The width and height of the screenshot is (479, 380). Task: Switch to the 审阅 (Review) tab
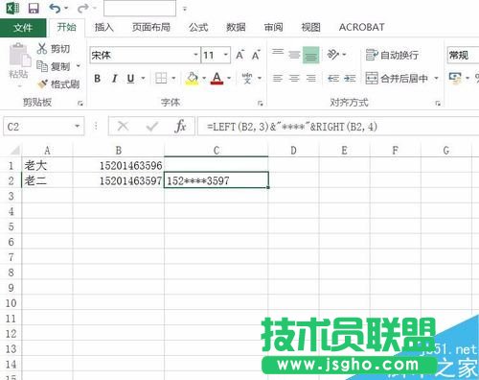pyautogui.click(x=273, y=27)
